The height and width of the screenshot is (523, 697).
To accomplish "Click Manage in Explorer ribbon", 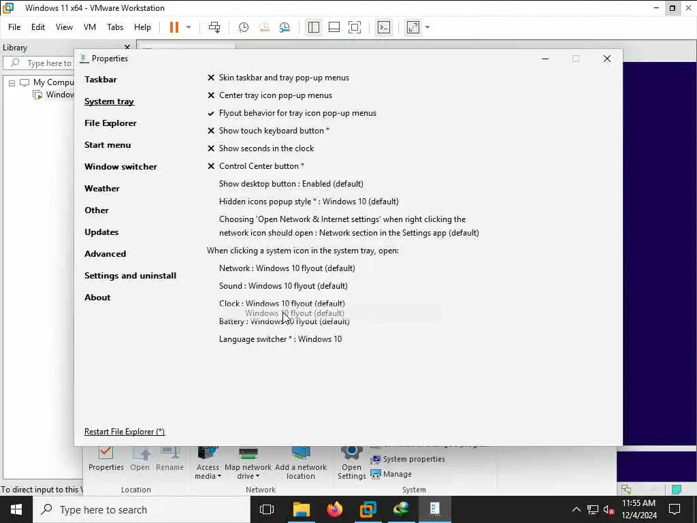I will [391, 474].
